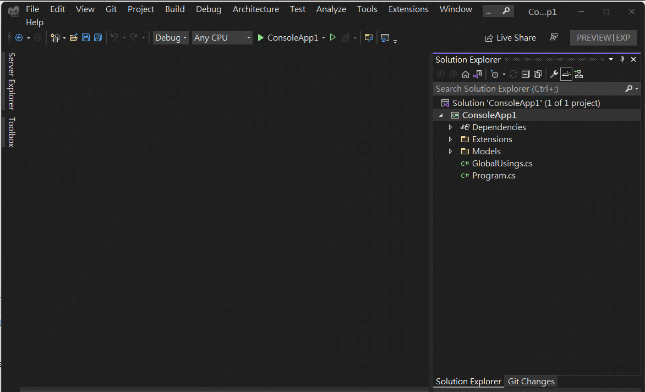Click the Visual Studio logo icon
Image resolution: width=645 pixels, height=392 pixels.
[x=14, y=12]
